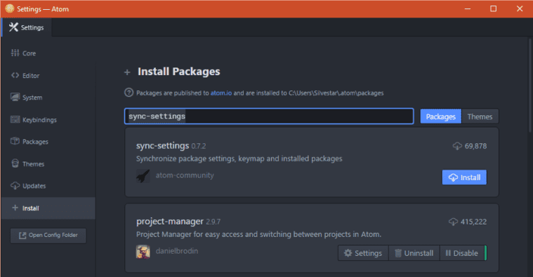
Task: Click the danielbrodin author avatar
Action: (x=143, y=252)
